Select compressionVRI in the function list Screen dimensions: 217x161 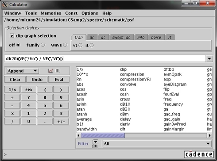pos(135,79)
